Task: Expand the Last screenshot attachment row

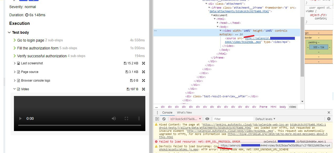Action: point(15,63)
